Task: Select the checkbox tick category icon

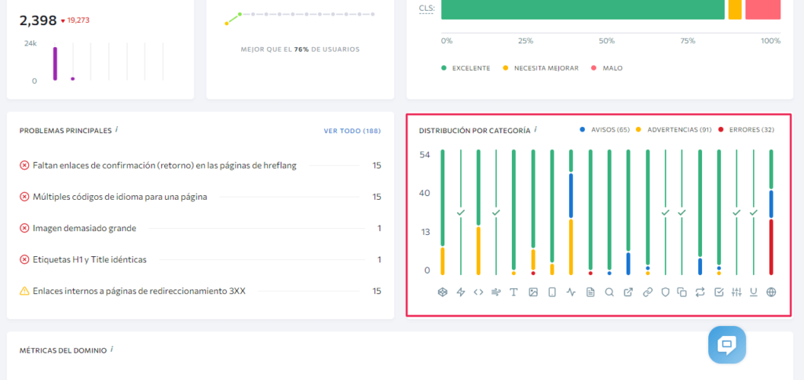Action: click(719, 292)
